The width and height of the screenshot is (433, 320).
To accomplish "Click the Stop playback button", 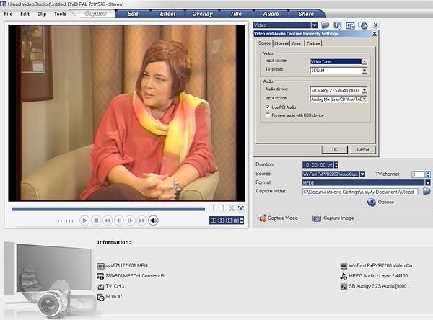I will 96,221.
